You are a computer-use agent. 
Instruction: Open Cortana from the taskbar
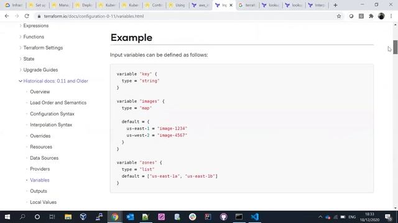coord(37,217)
